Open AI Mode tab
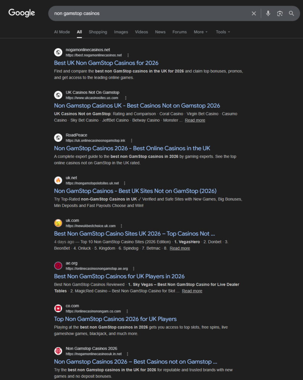 (x=62, y=32)
